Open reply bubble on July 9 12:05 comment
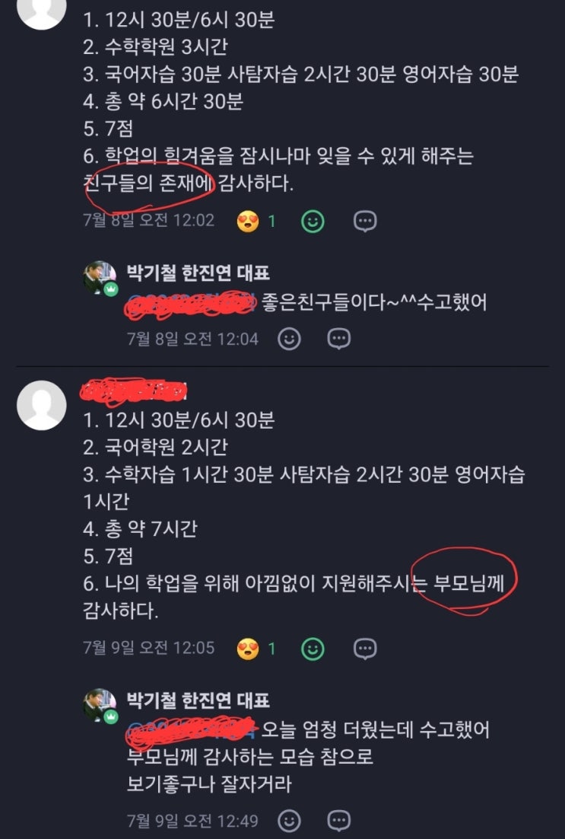This screenshot has height=839, width=565. (x=365, y=649)
